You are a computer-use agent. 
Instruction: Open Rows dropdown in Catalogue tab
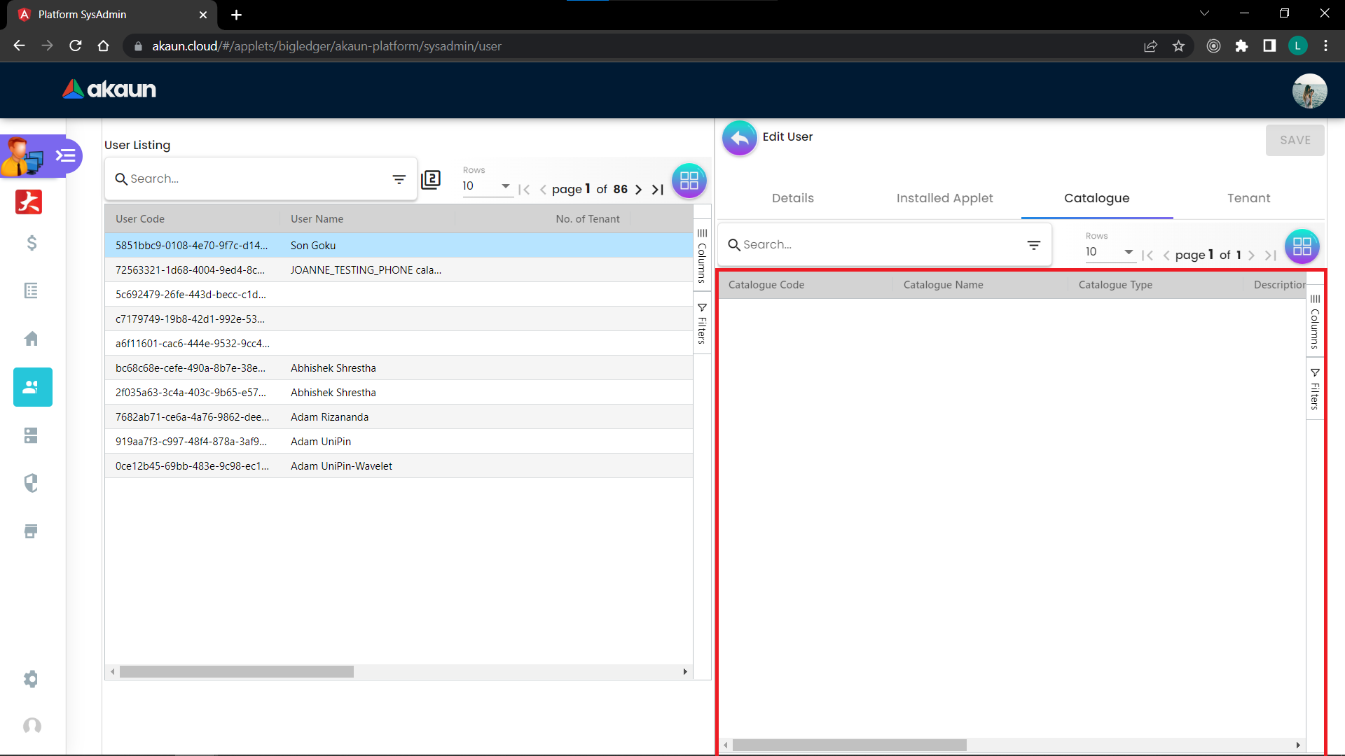(x=1109, y=252)
